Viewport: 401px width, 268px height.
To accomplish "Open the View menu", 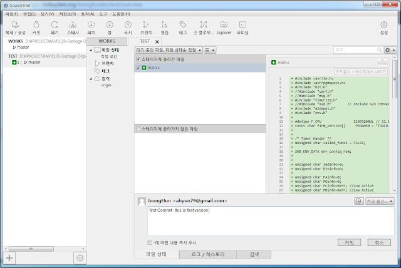I will tap(47, 14).
